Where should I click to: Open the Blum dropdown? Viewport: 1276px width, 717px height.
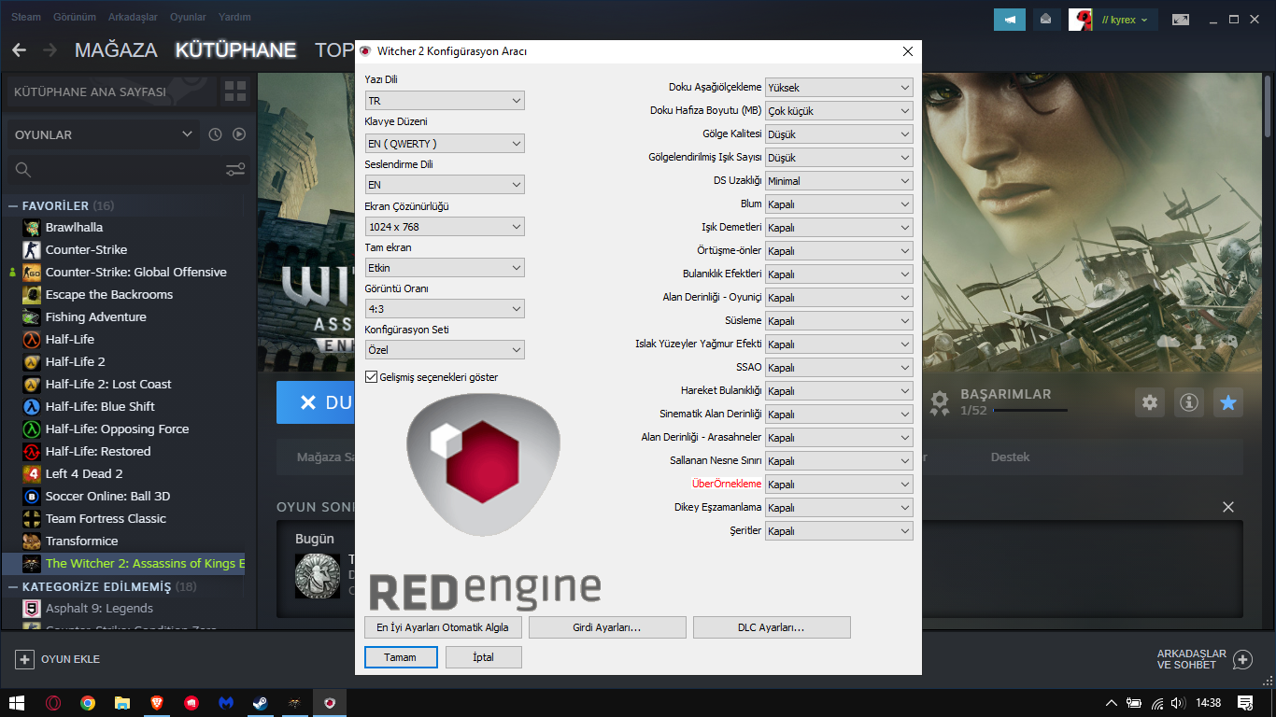[x=839, y=204]
